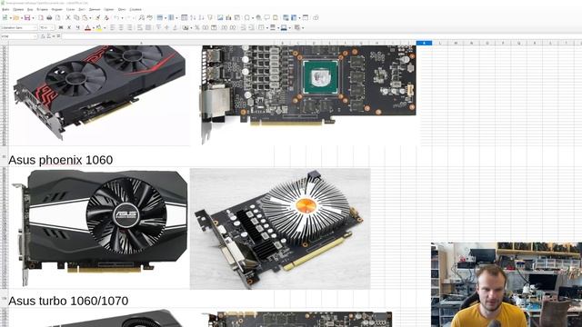Copy the selection

pos(76,18)
